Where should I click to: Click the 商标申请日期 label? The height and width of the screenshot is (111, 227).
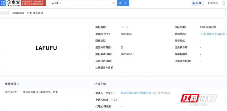pos(103,54)
